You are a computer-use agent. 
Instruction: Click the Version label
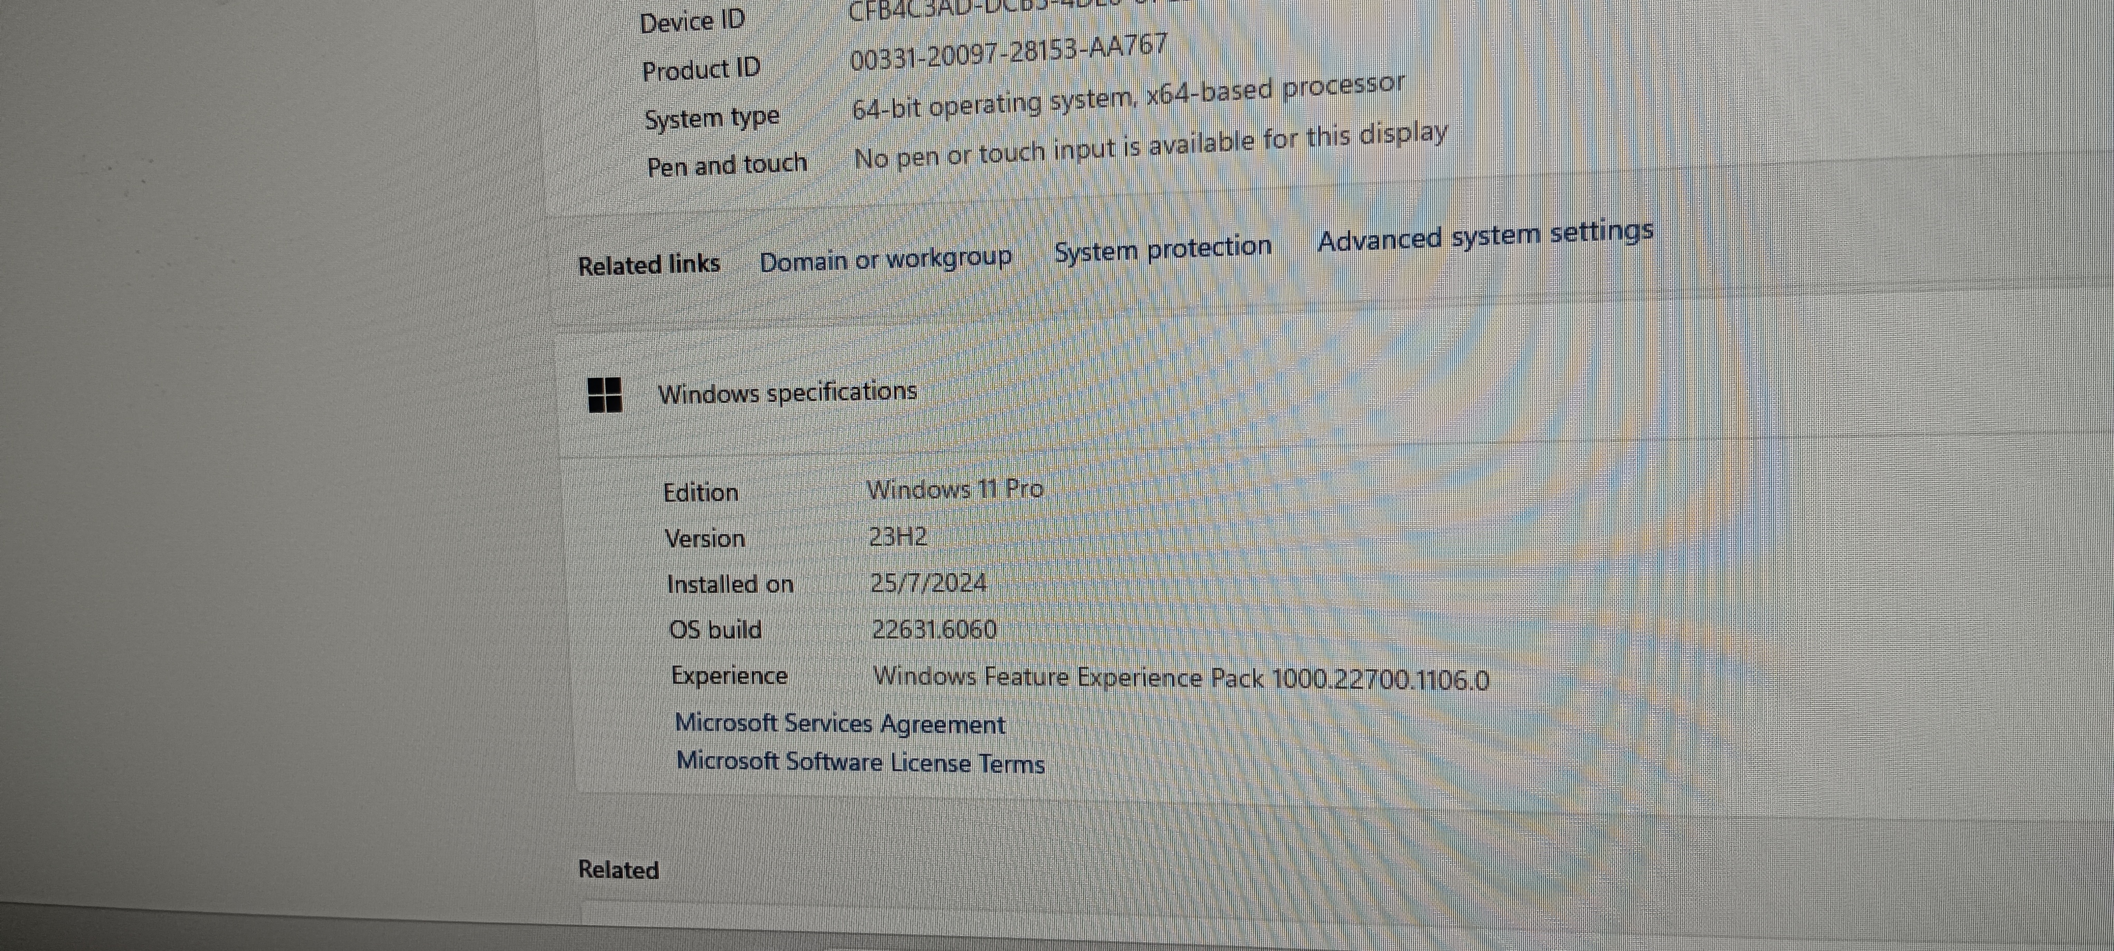pyautogui.click(x=705, y=538)
